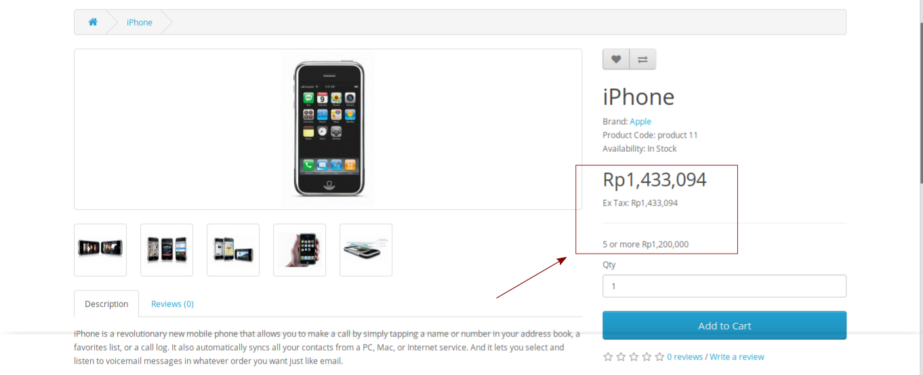Screen dimensions: 923x375
Task: Select the fifth rating star
Action: point(659,357)
